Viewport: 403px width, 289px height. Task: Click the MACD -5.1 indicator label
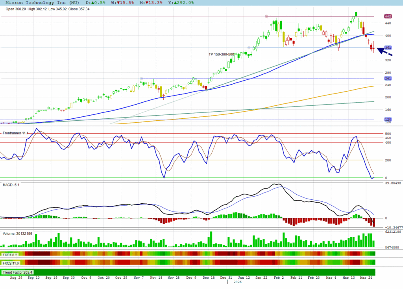(11, 184)
